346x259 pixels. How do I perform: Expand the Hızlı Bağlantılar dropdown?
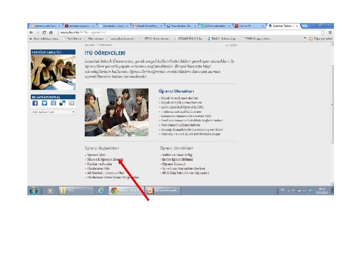point(53,112)
